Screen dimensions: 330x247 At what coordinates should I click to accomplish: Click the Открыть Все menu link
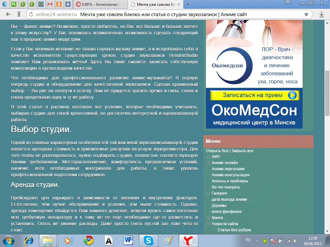click(217, 151)
